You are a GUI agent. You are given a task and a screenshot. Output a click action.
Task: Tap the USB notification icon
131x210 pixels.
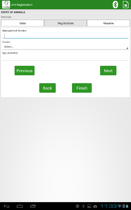pyautogui.click(x=84, y=206)
